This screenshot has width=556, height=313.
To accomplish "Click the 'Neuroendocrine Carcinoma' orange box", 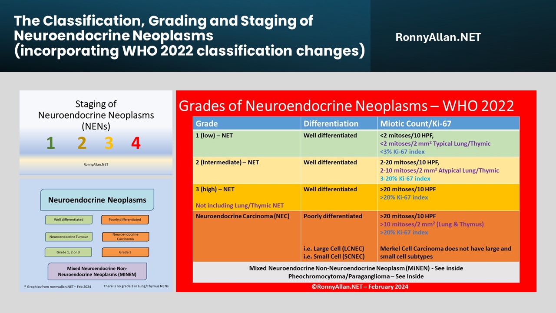I will [x=125, y=236].
